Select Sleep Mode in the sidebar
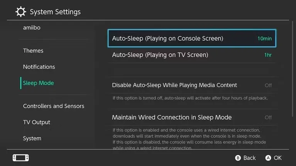Image resolution: width=296 pixels, height=166 pixels. (x=38, y=83)
